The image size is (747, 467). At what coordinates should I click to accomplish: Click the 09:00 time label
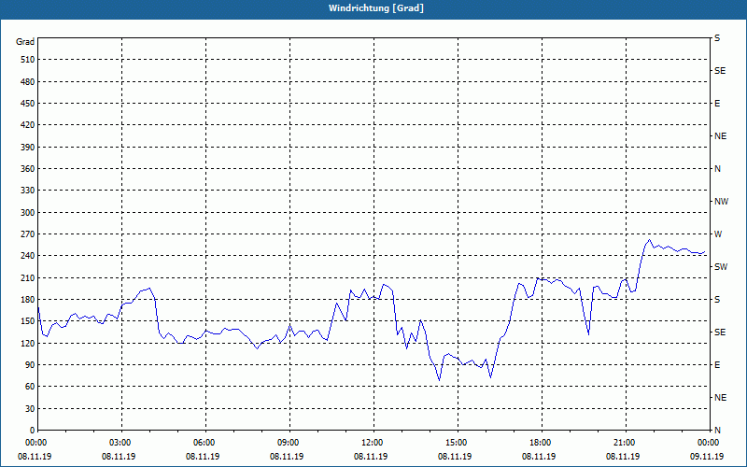click(x=289, y=443)
